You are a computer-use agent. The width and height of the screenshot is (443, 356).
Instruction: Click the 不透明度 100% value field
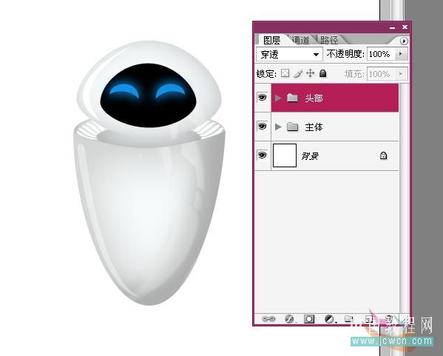coord(382,54)
